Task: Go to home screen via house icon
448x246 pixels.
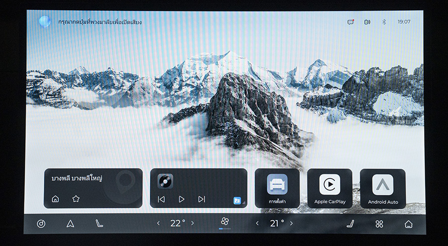Action: pyautogui.click(x=408, y=224)
